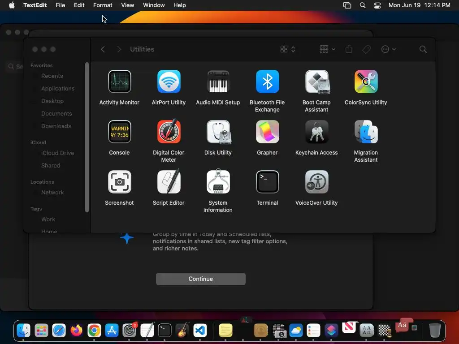The width and height of the screenshot is (459, 344).
Task: Open search in the Finder toolbar
Action: point(423,49)
